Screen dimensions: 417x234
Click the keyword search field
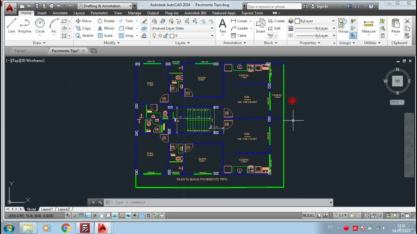coord(274,6)
